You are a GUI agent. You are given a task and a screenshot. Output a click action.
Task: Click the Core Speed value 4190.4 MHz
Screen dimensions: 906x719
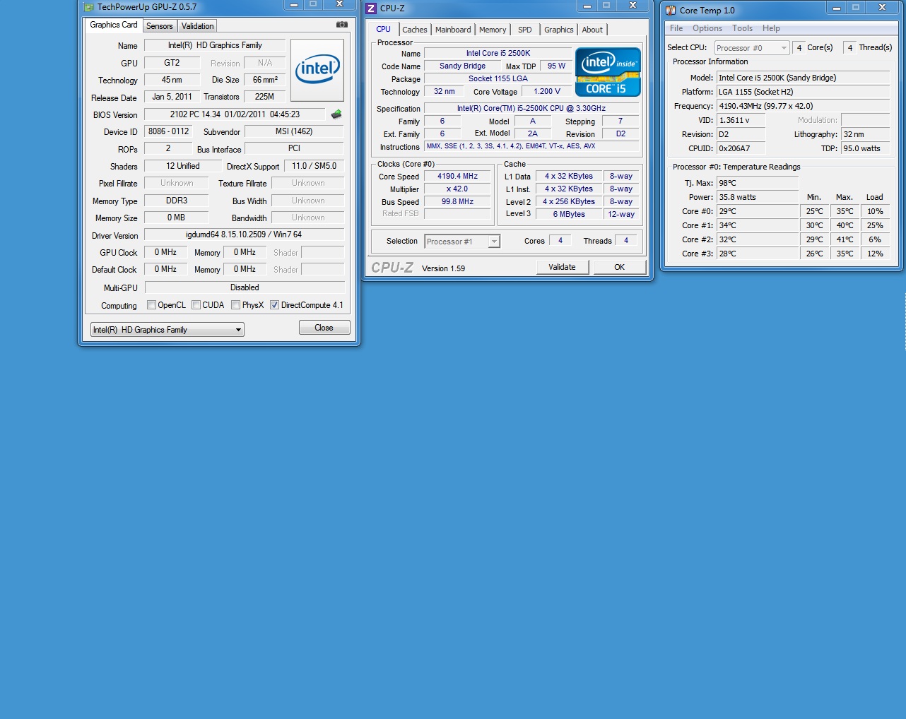point(457,177)
